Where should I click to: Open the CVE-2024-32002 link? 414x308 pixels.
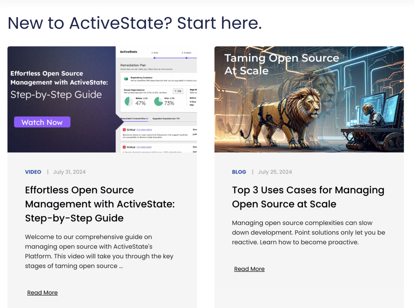click(x=145, y=130)
